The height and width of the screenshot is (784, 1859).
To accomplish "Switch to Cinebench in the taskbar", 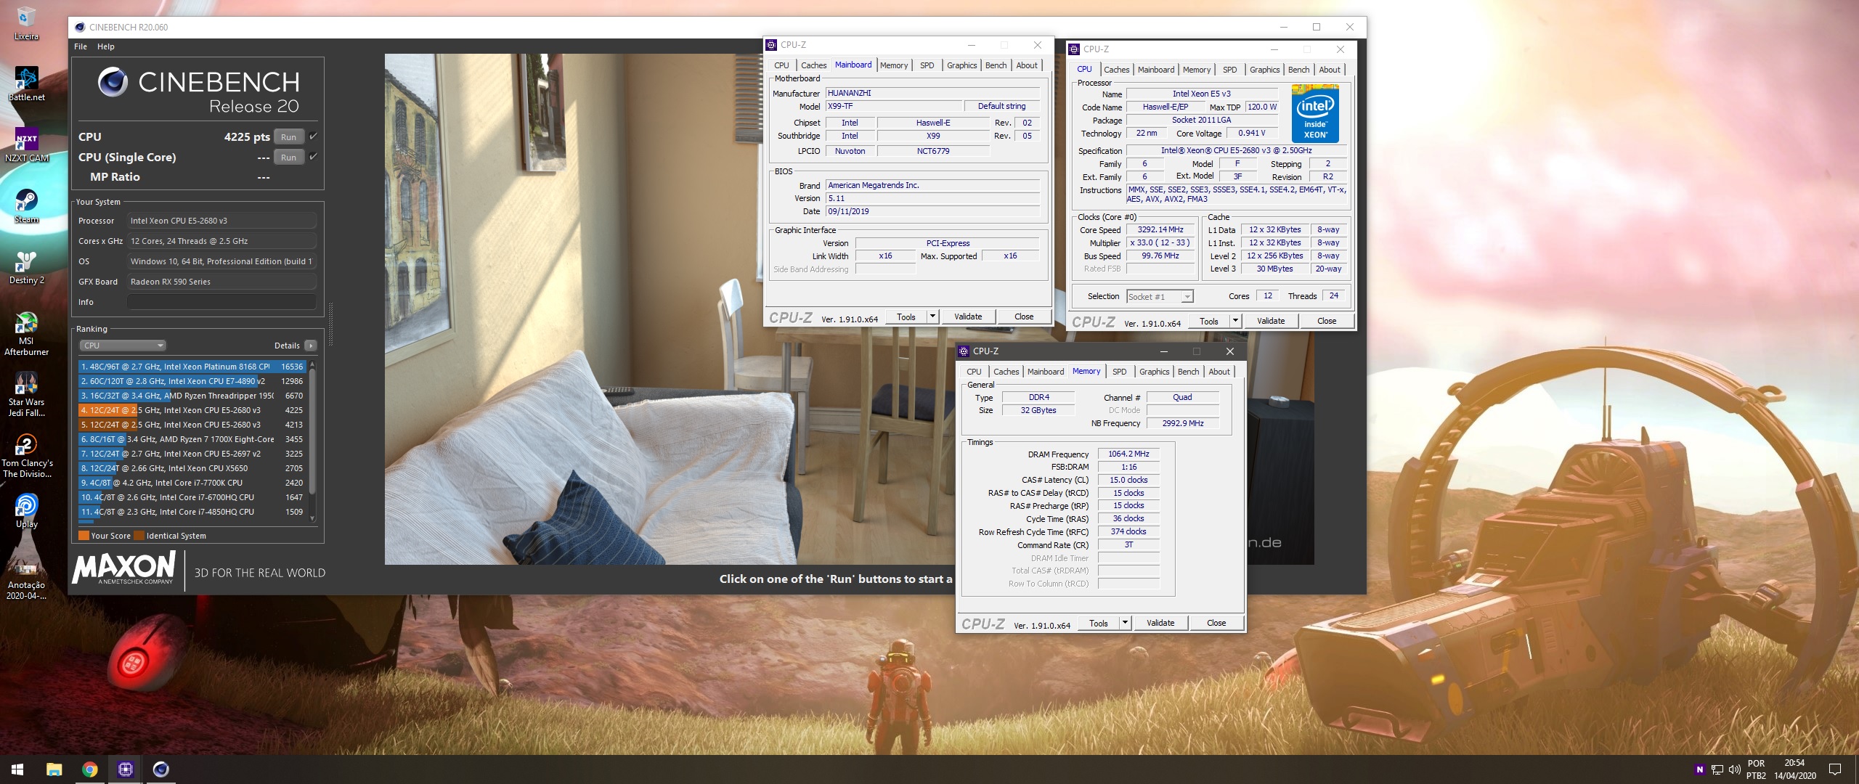I will point(160,769).
